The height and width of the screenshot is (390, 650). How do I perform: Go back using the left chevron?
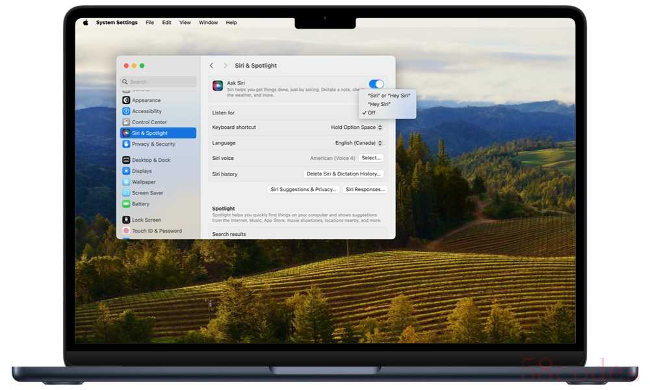coord(212,66)
